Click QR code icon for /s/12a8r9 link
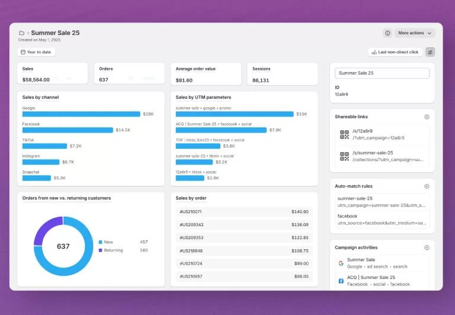 pos(344,134)
